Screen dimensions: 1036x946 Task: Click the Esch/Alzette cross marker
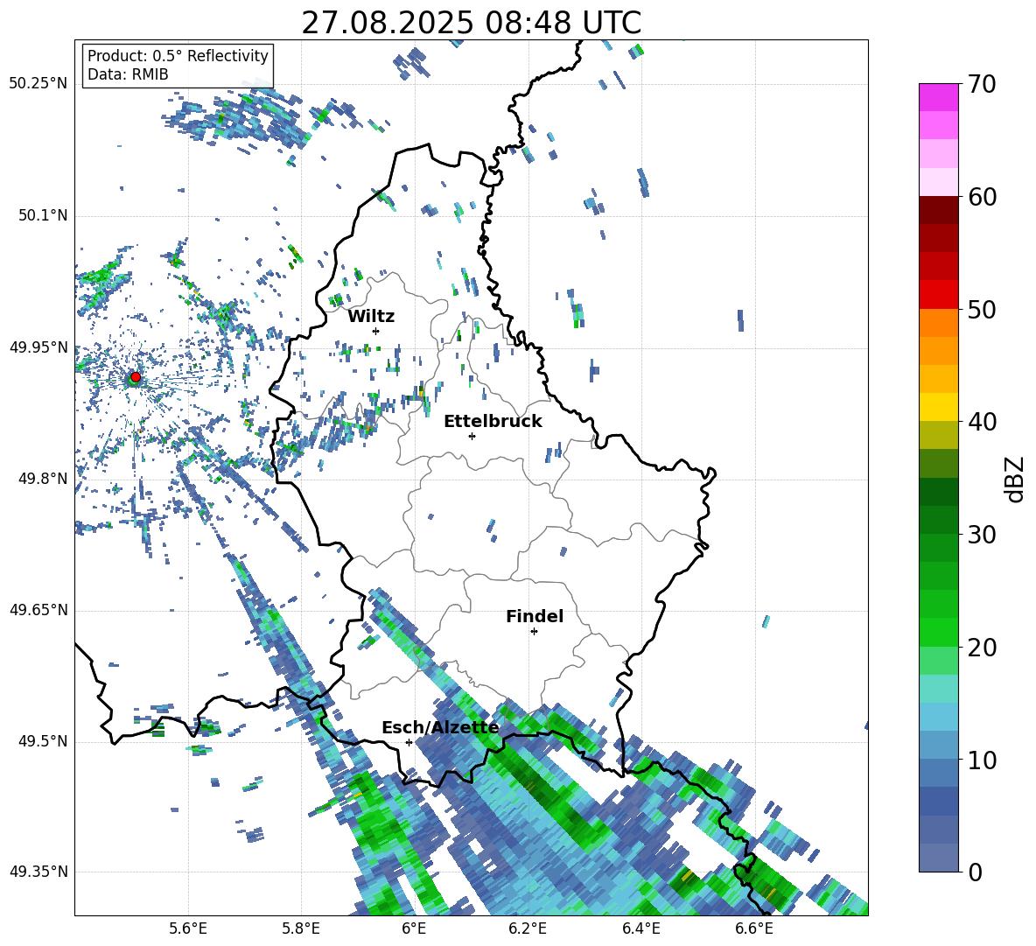pos(409,742)
